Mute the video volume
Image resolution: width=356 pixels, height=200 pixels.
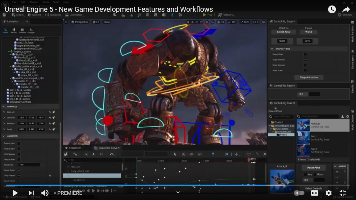pyautogui.click(x=45, y=193)
